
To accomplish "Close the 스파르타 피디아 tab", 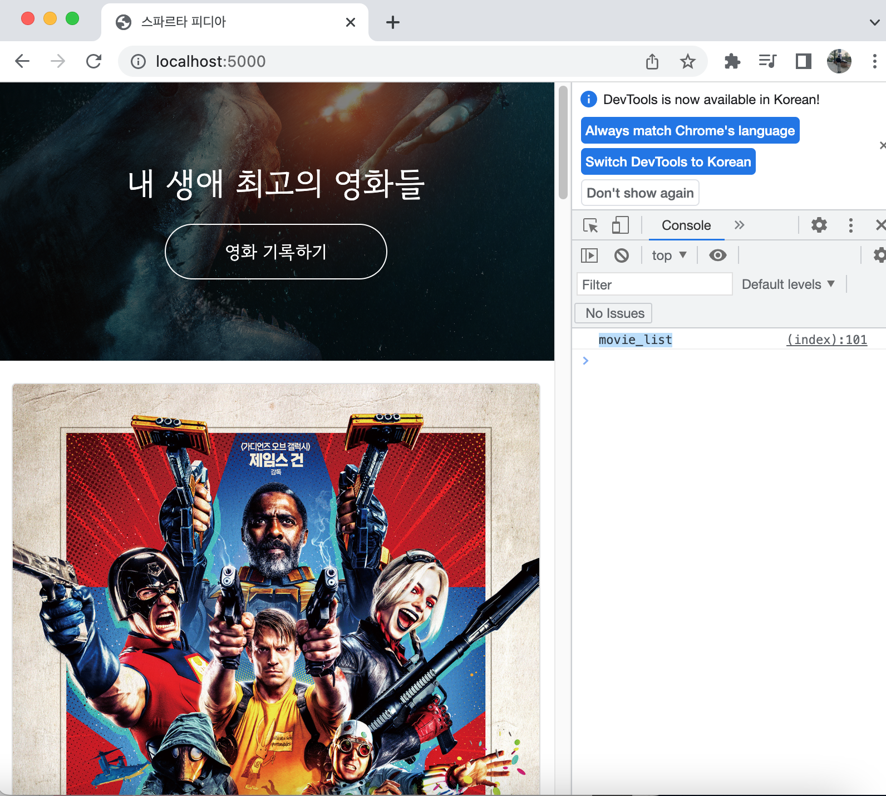I will [x=351, y=22].
